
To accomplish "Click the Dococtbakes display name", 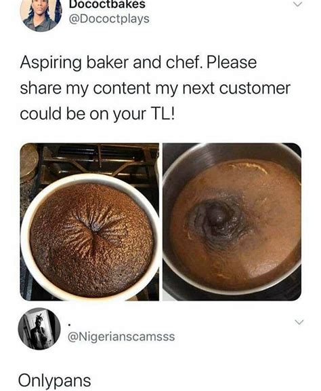I will [107, 5].
